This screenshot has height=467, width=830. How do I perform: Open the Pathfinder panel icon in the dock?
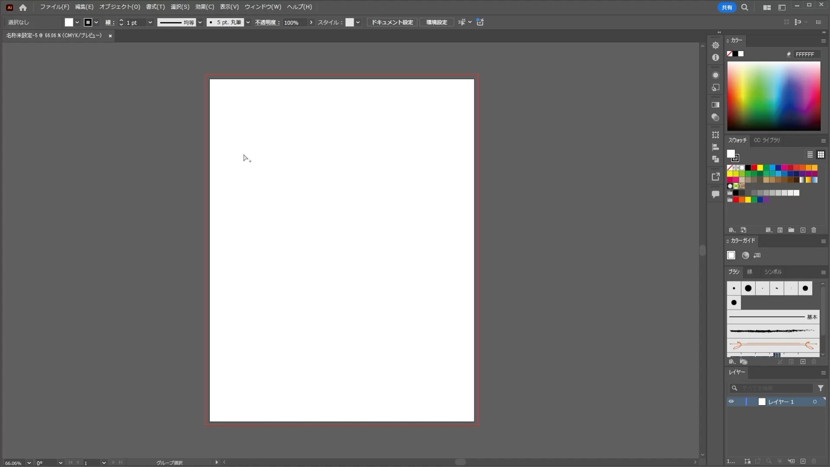(x=715, y=159)
